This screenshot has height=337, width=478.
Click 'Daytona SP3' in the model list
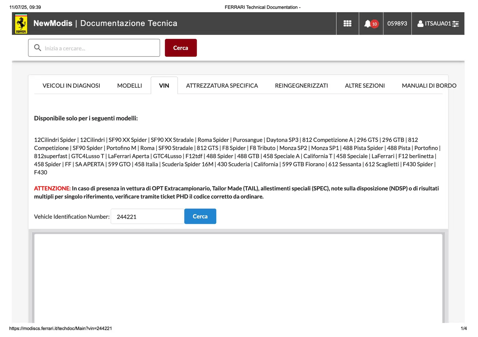[x=282, y=140]
